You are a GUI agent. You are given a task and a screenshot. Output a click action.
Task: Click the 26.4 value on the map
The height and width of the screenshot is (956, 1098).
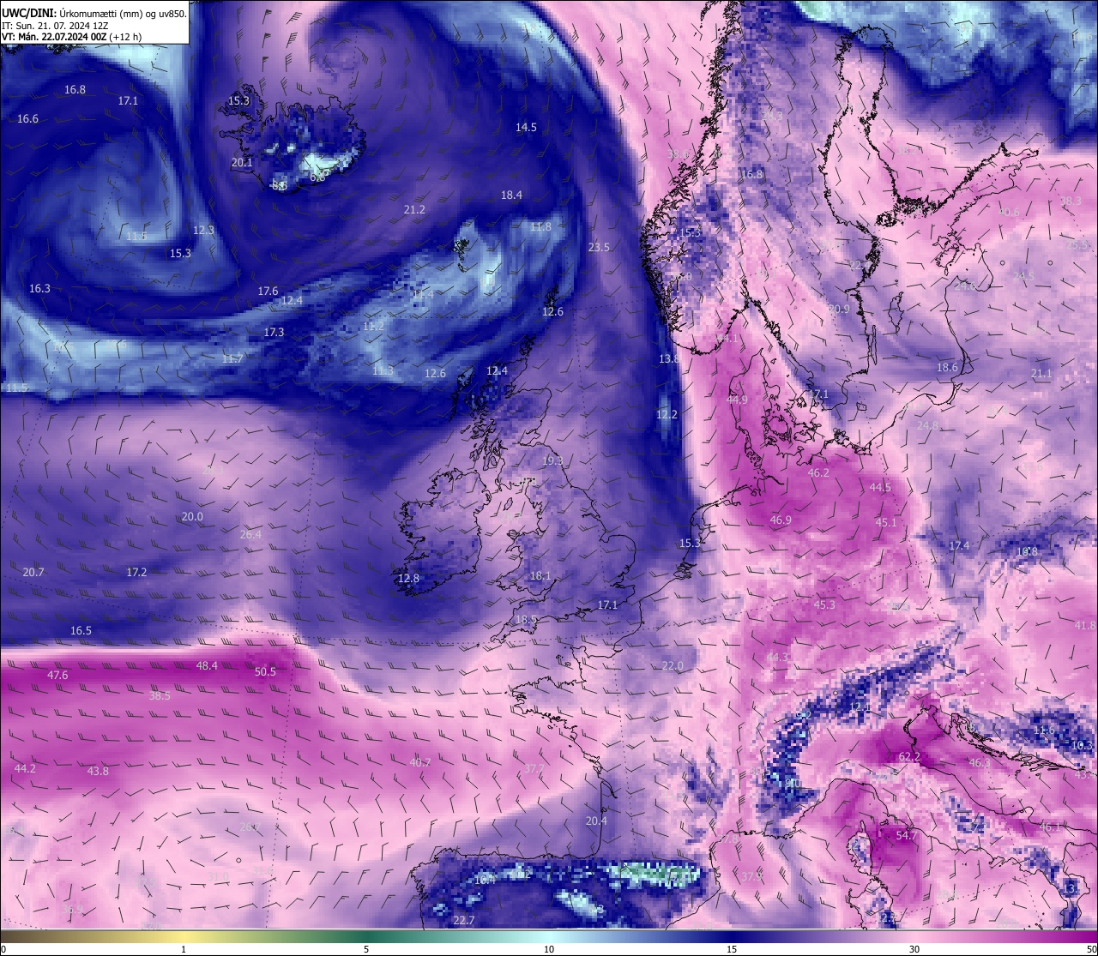[250, 535]
